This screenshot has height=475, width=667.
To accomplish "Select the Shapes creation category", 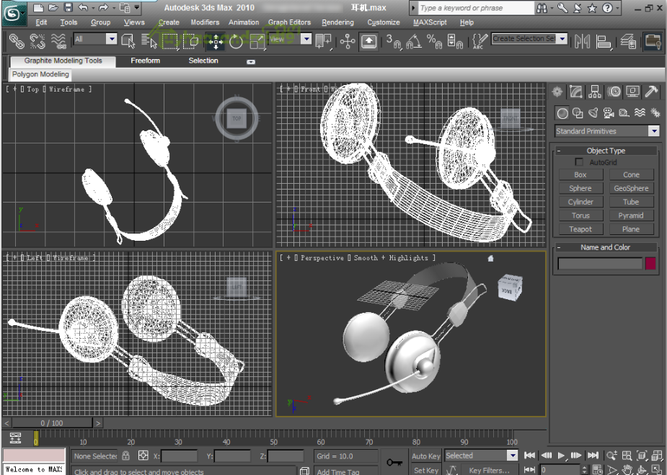I will (x=578, y=112).
